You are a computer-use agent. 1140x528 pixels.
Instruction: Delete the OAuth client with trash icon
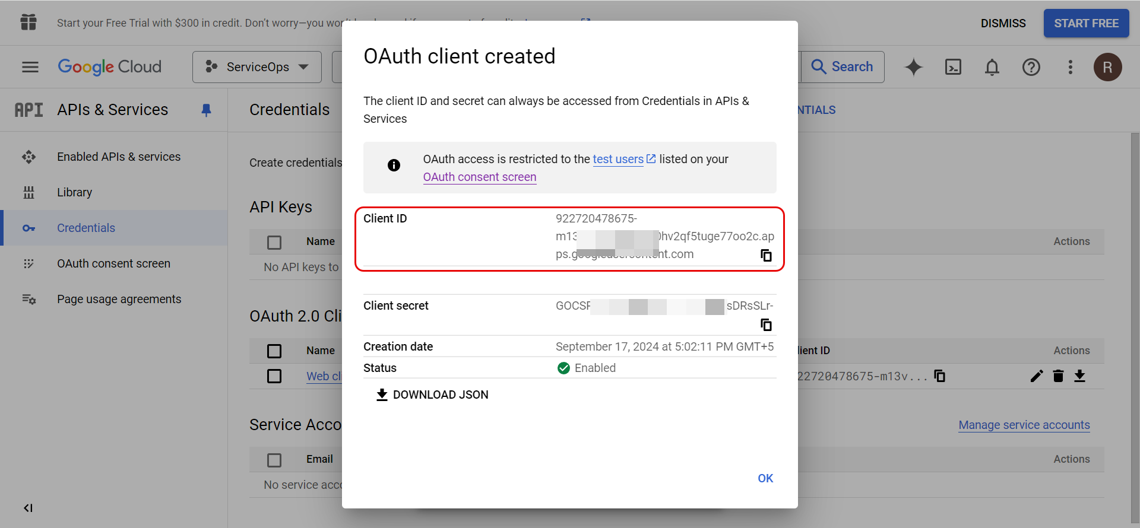pyautogui.click(x=1058, y=376)
